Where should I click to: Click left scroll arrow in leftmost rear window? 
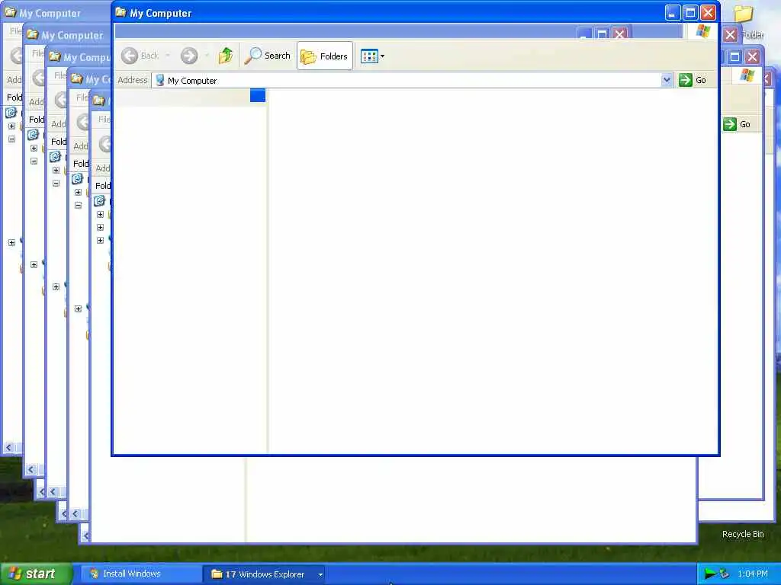8,448
